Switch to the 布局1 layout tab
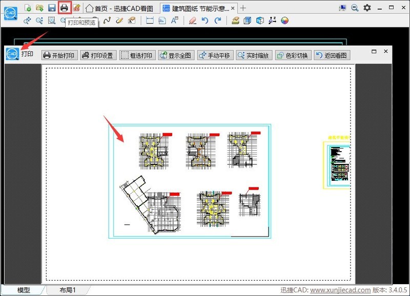 (67, 290)
